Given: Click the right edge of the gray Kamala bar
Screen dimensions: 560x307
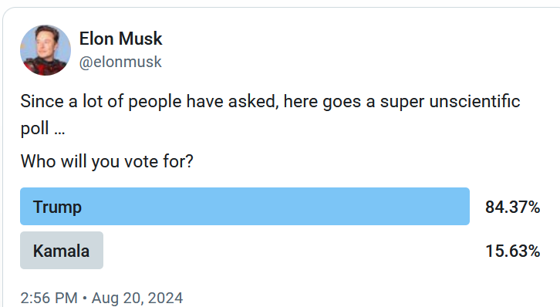Looking at the screenshot, I should tap(100, 250).
